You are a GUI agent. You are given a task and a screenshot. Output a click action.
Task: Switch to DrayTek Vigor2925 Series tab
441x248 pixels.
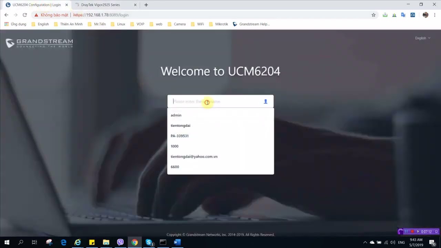pos(105,5)
